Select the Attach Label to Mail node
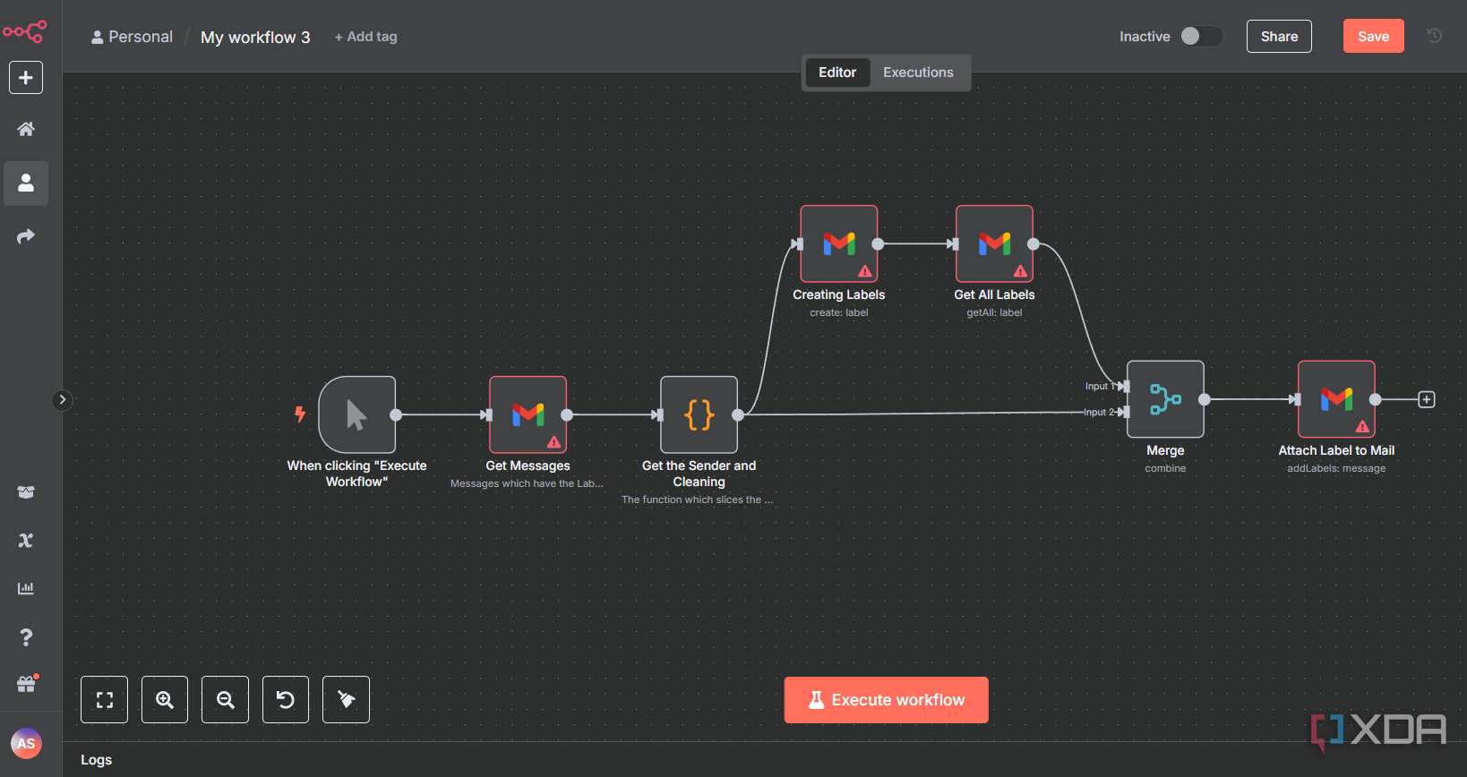Screen dimensions: 1467x777 click(1336, 399)
